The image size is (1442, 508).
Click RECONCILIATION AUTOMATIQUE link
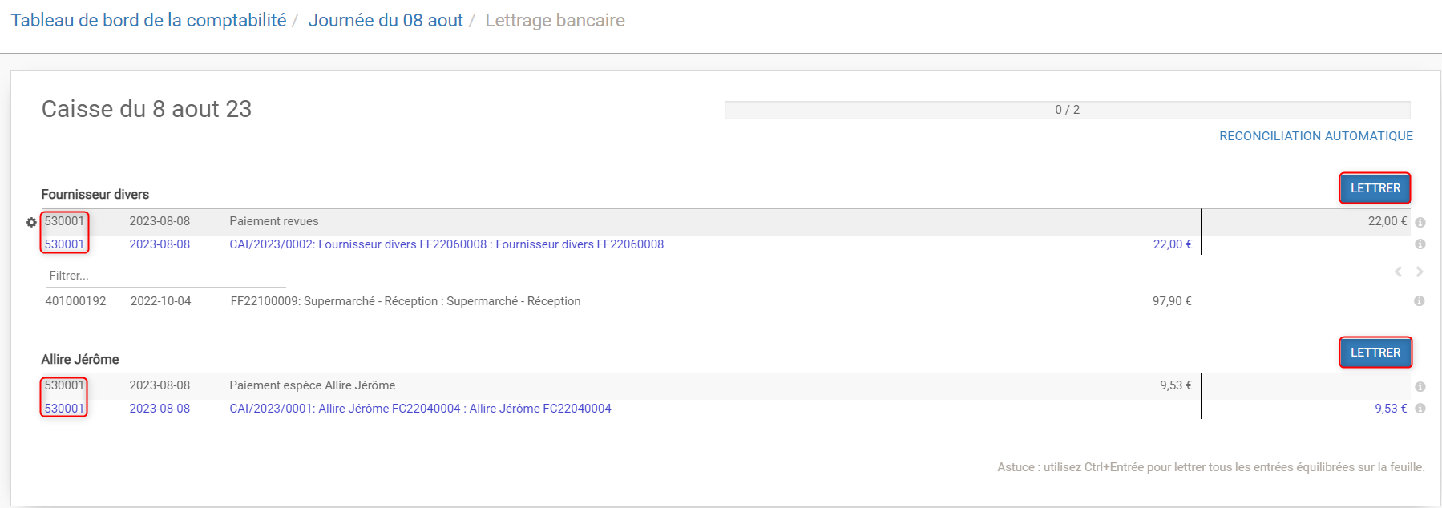(x=1315, y=136)
